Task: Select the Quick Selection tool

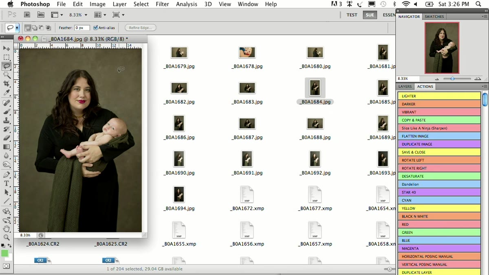Action: [x=7, y=75]
